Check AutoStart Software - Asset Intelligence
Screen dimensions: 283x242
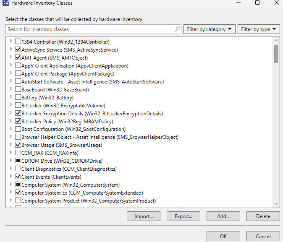pos(18,81)
